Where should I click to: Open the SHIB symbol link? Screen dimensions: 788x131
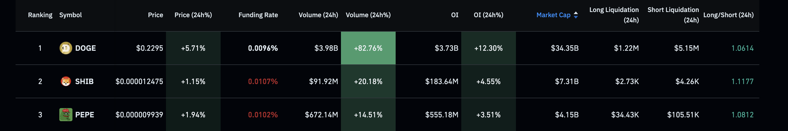tap(84, 82)
